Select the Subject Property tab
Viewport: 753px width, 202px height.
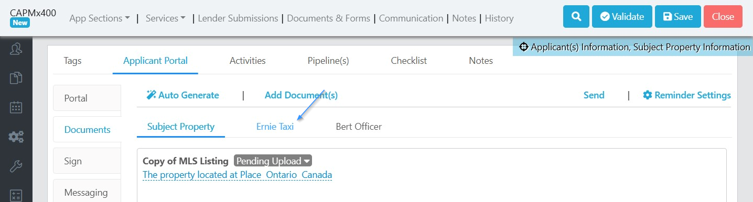point(181,127)
